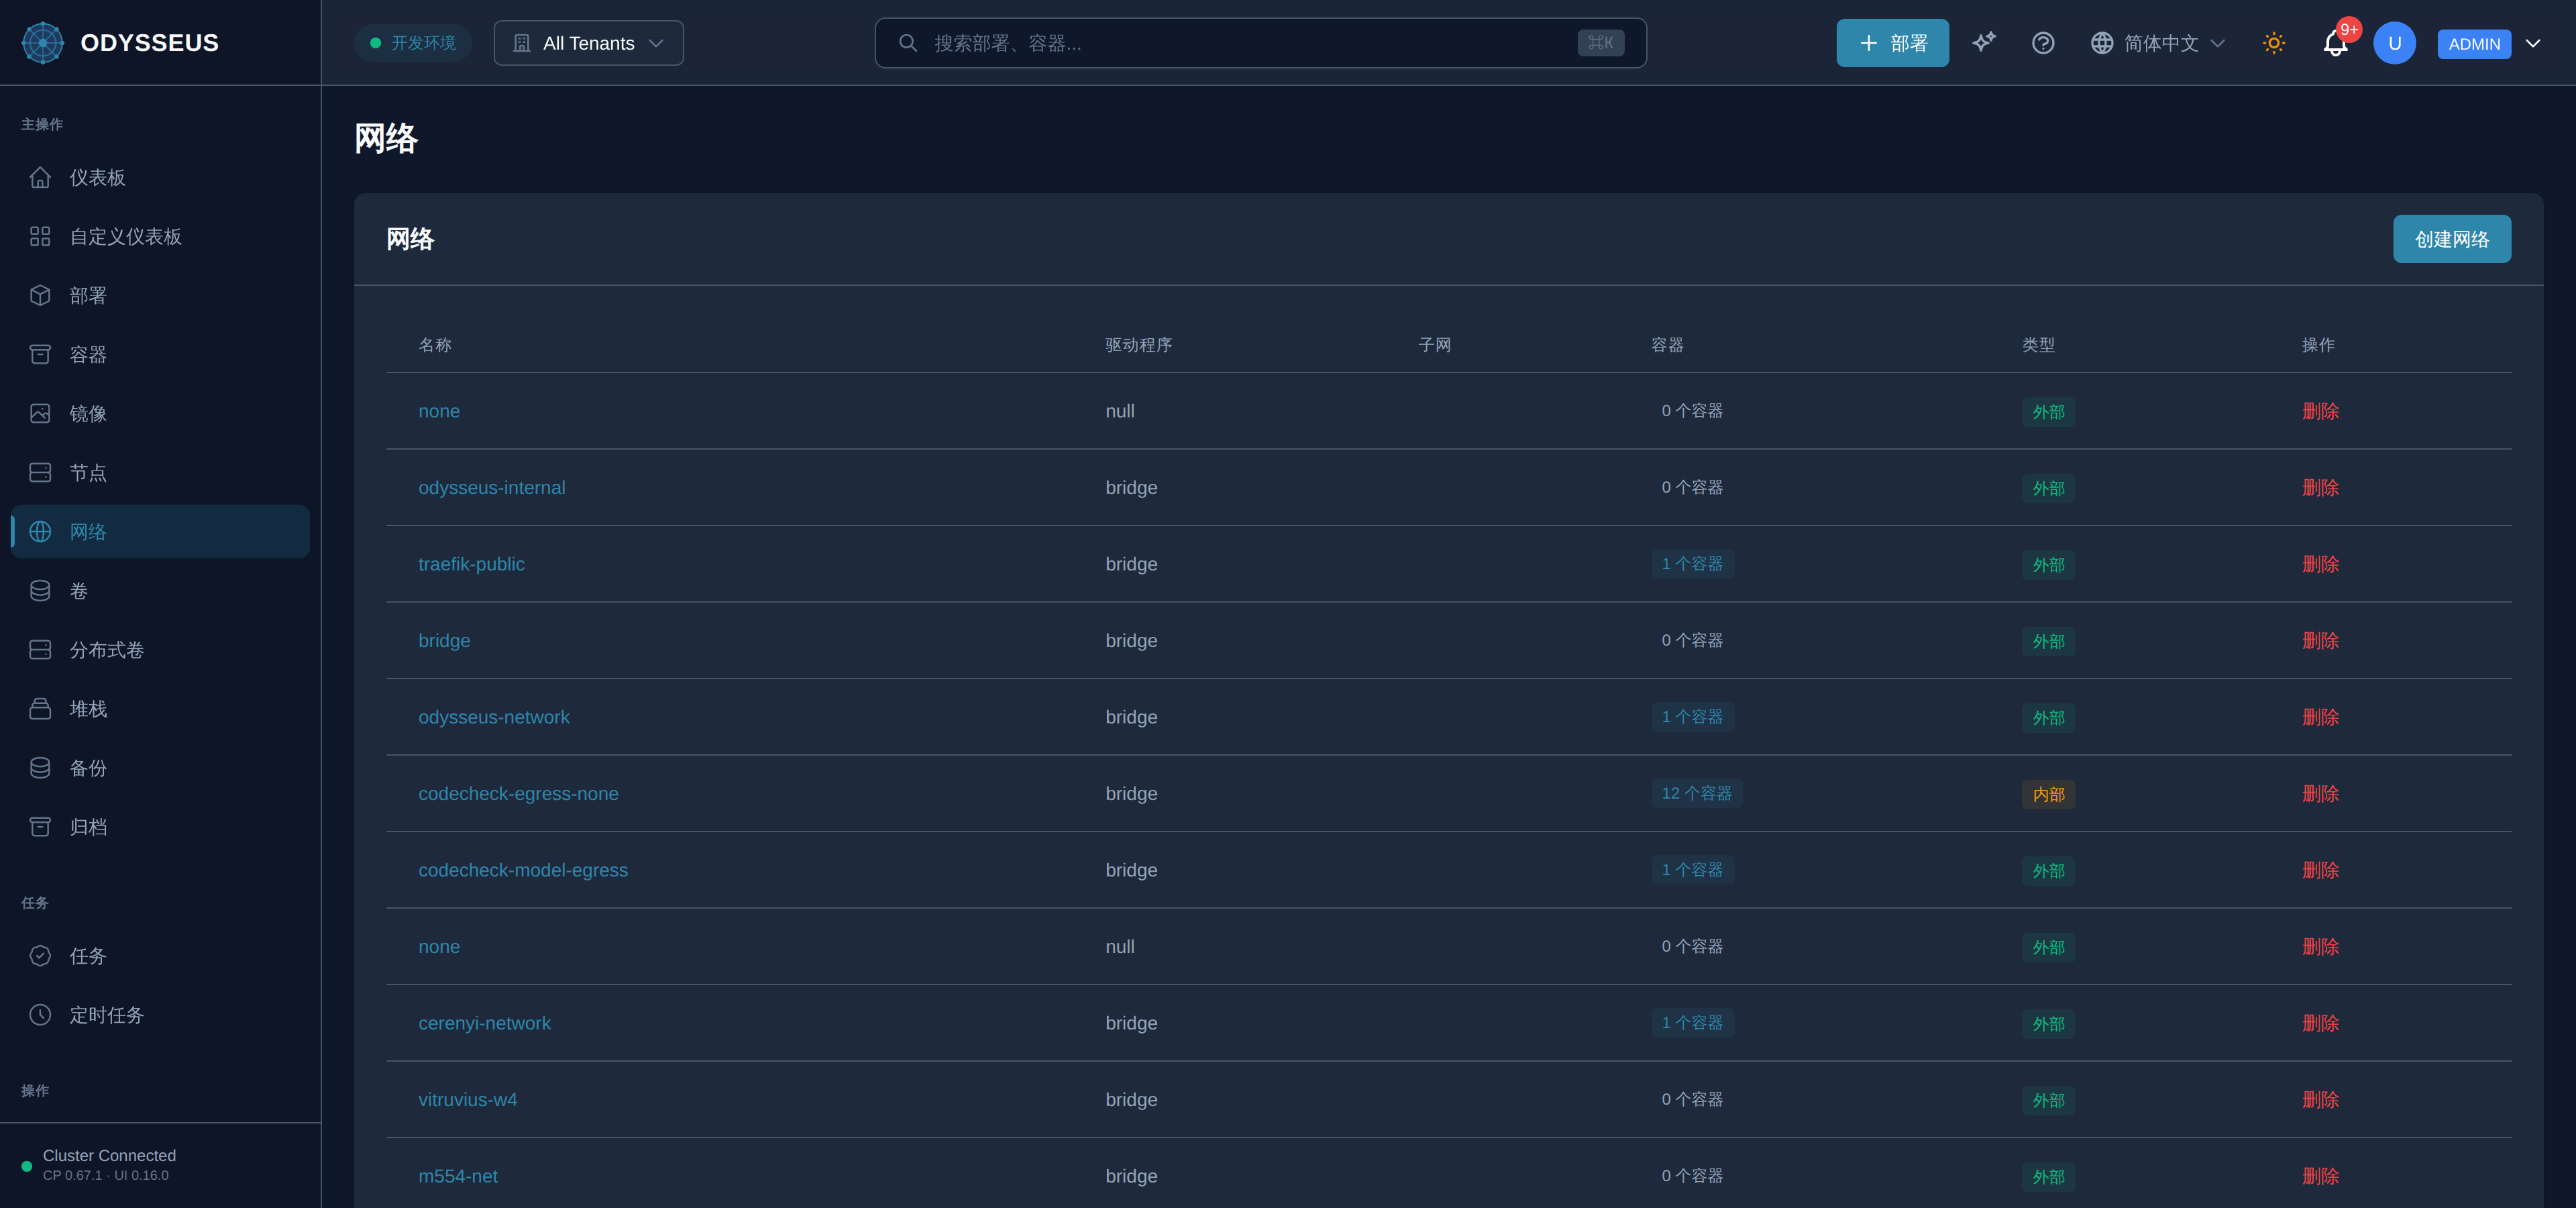Open notifications bell icon
This screenshot has height=1208, width=2576.
click(x=2335, y=43)
